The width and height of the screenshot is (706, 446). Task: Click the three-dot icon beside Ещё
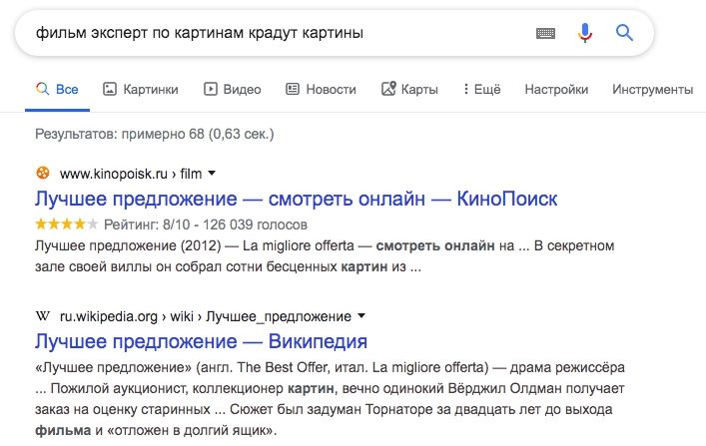465,89
